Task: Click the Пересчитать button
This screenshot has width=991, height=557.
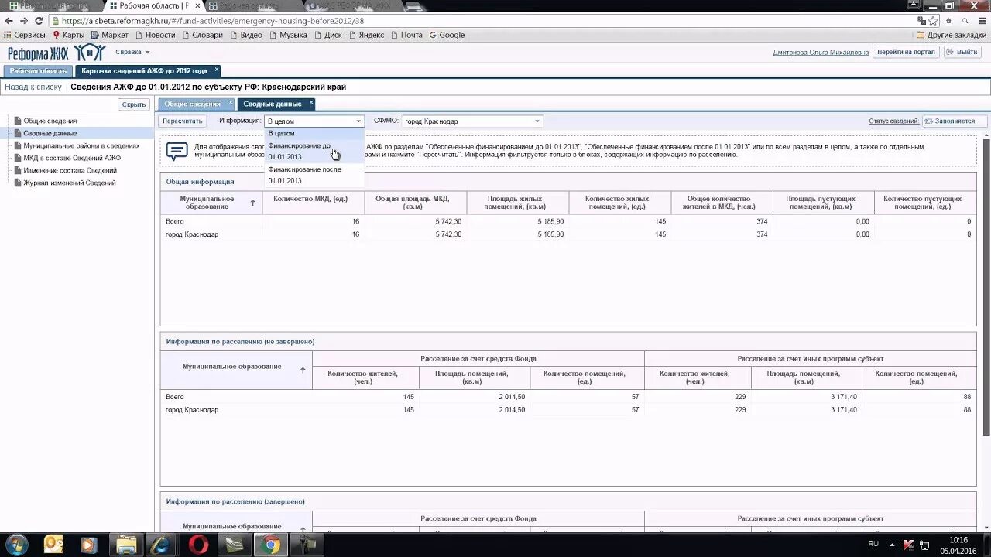Action: pos(182,121)
